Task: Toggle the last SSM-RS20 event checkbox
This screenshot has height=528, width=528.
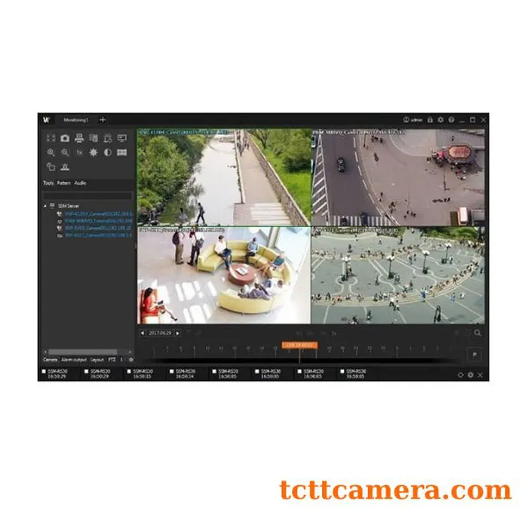Action: pos(343,372)
